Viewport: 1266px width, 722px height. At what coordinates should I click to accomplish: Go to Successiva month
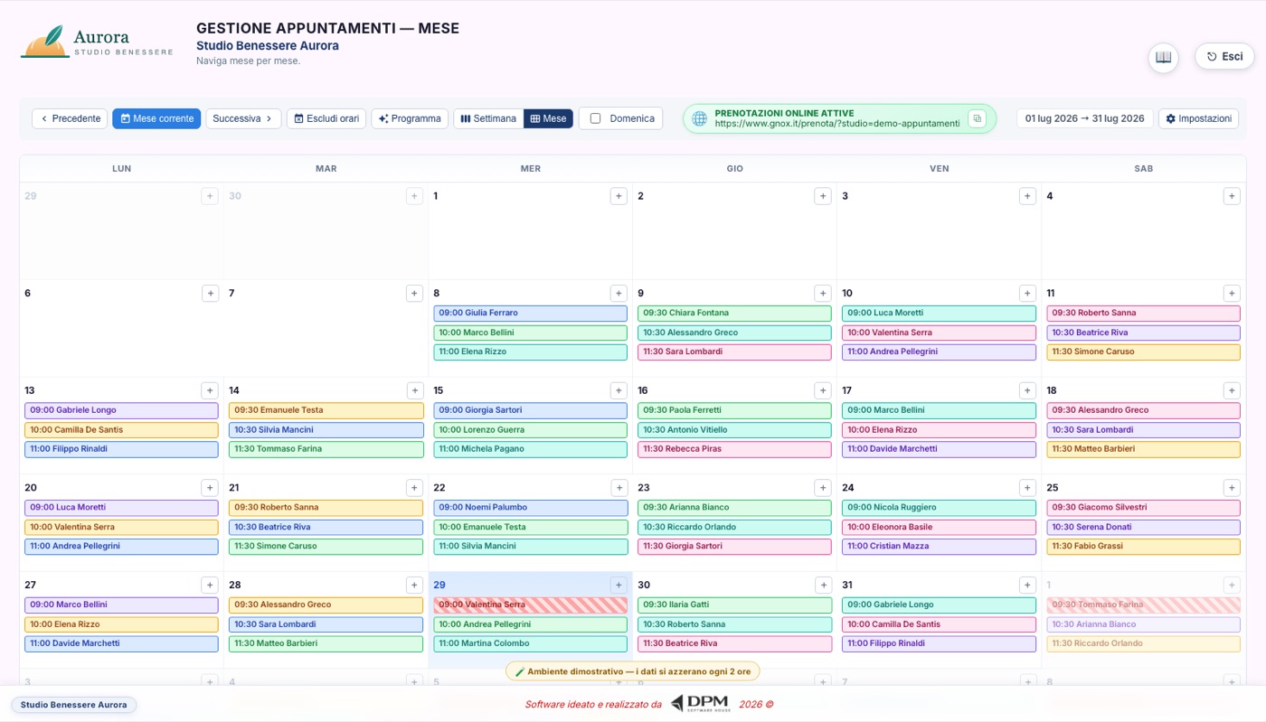(243, 118)
